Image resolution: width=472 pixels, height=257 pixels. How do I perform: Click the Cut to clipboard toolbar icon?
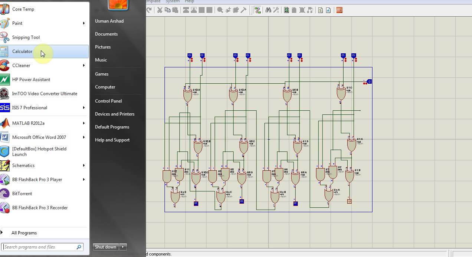(x=160, y=10)
